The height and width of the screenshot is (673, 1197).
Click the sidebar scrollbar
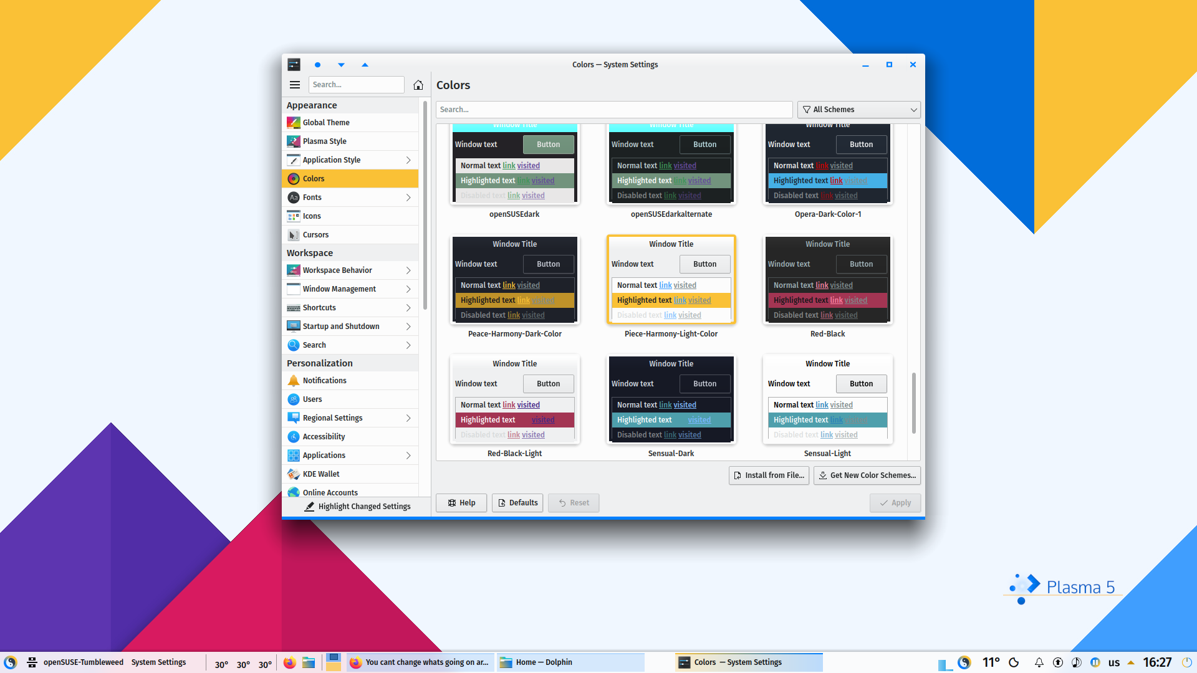425,205
